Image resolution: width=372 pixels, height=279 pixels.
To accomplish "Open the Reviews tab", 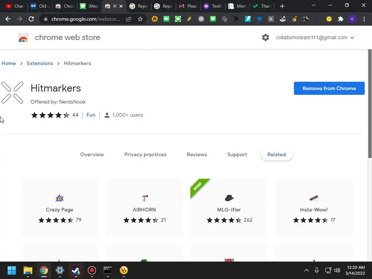I will click(197, 154).
